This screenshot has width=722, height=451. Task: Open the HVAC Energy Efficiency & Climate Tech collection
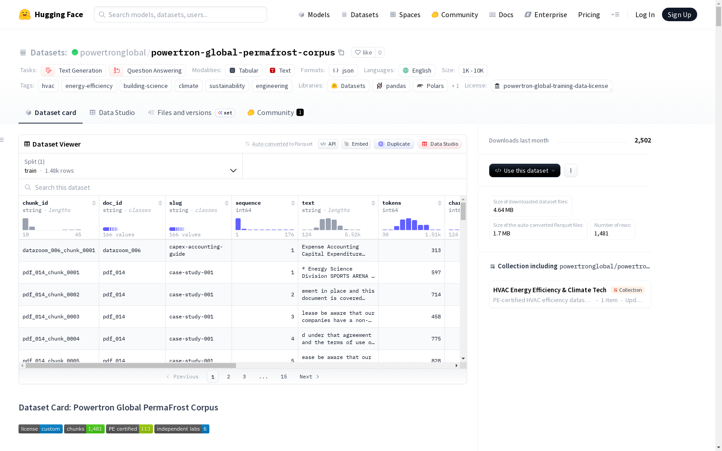pyautogui.click(x=570, y=295)
